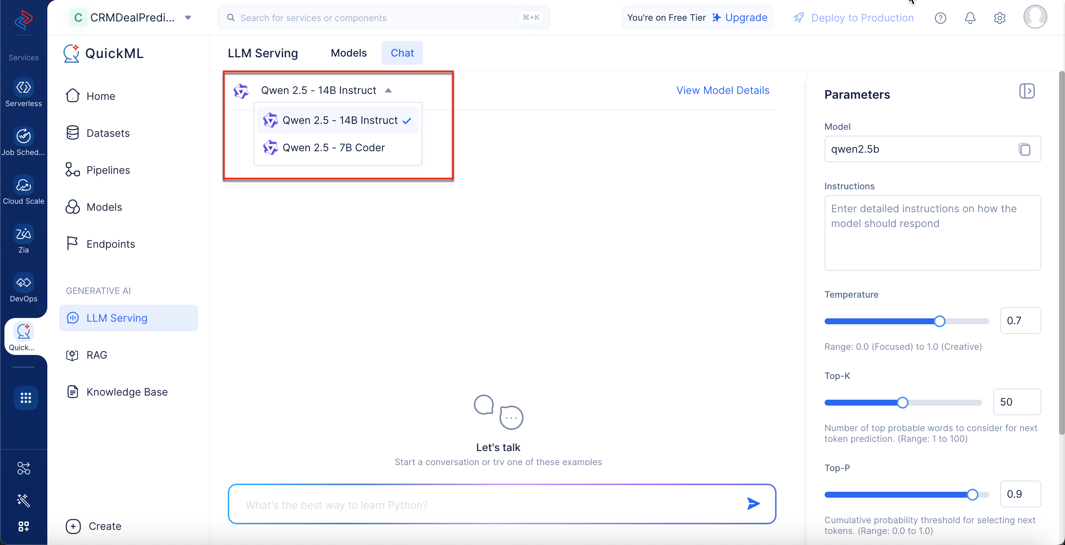This screenshot has width=1065, height=545.
Task: Focus the services search field
Action: click(x=383, y=17)
